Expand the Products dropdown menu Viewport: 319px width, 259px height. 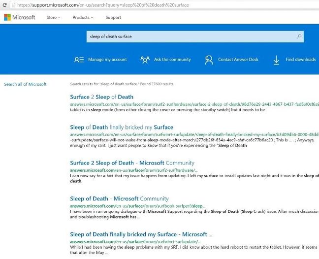pyautogui.click(x=83, y=18)
